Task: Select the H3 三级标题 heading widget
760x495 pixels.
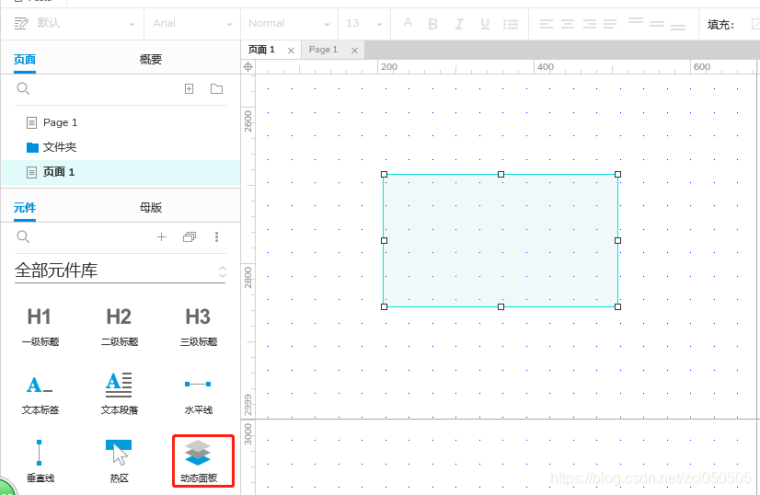Action: pos(198,326)
